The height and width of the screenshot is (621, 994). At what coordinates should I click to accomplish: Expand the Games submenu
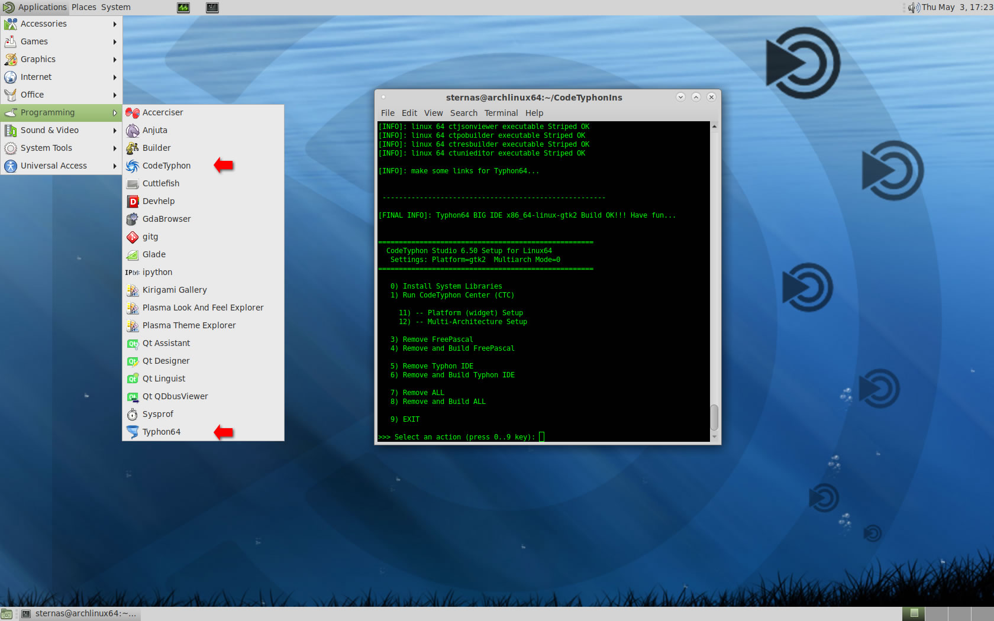point(61,41)
